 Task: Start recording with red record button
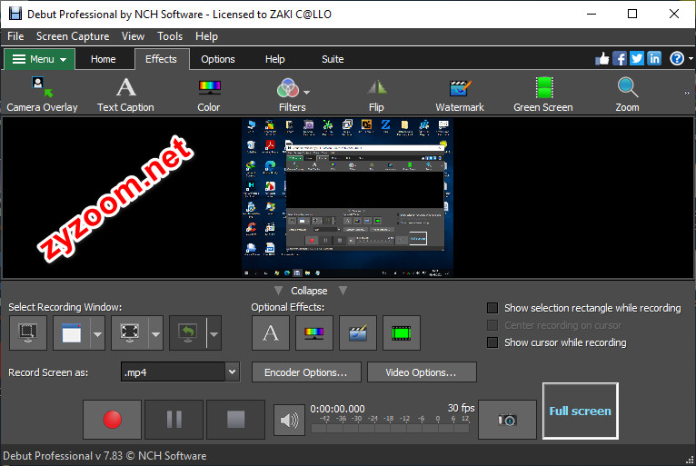pyautogui.click(x=113, y=420)
